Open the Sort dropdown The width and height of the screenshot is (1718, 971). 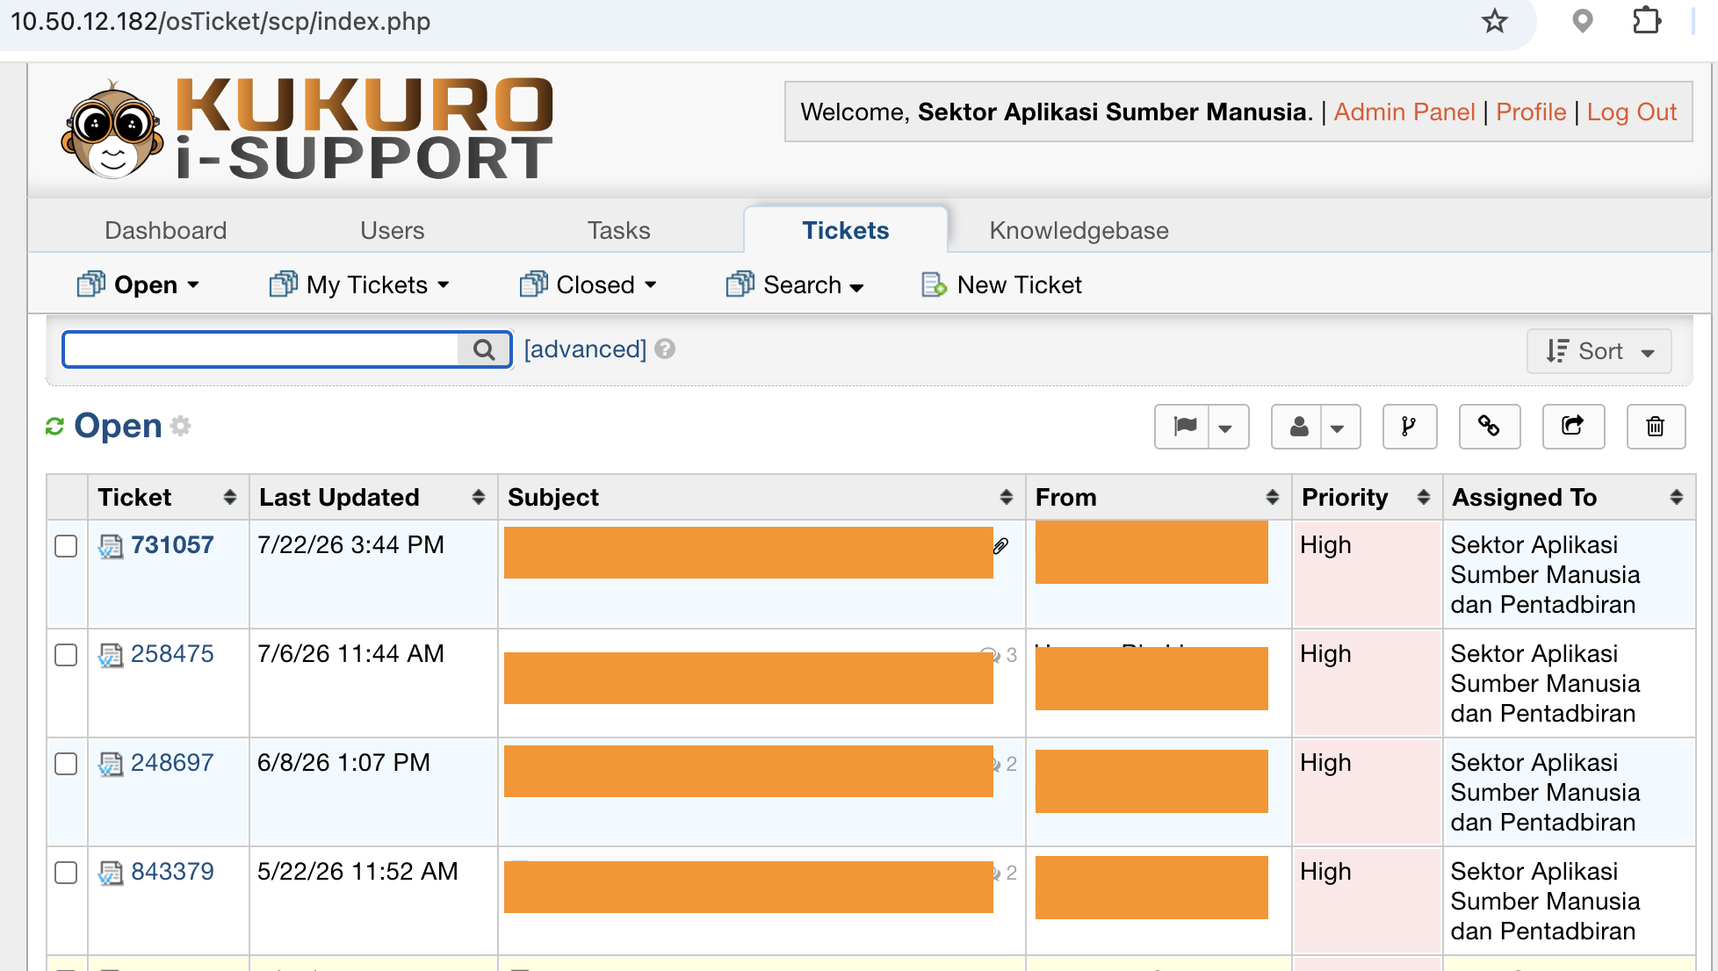pos(1599,351)
